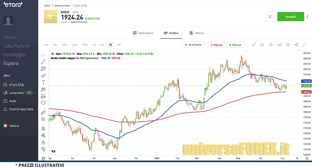The width and height of the screenshot is (312, 168).
Task: Select the 1W timeframe
Action: click(x=119, y=45)
